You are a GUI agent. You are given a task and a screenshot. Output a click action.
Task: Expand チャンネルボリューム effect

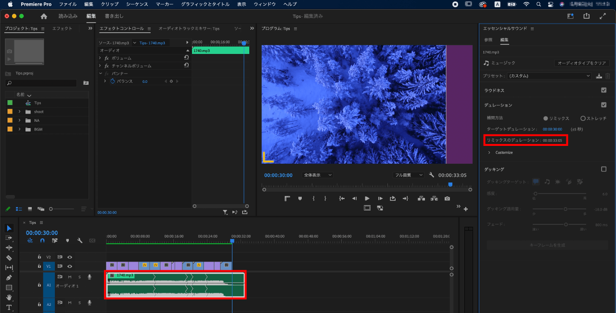click(x=100, y=65)
